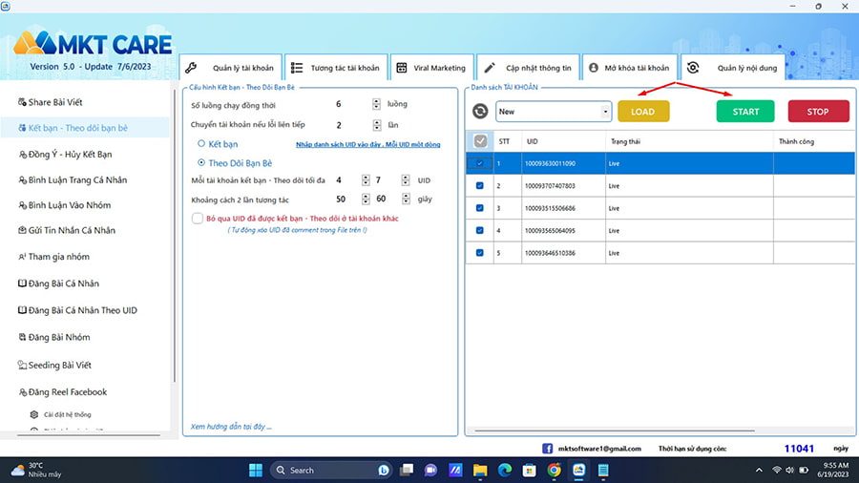Open the Windows Start menu

click(x=255, y=470)
